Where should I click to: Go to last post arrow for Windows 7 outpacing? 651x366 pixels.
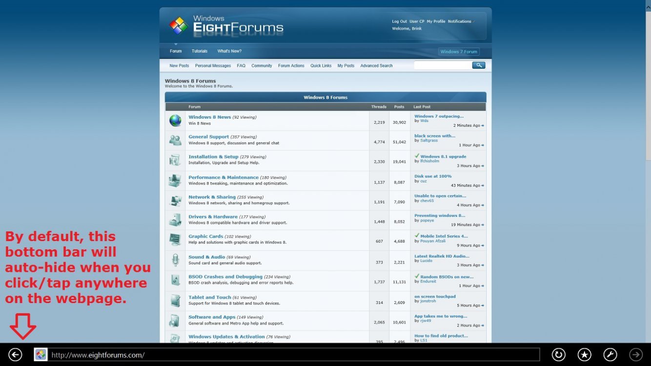point(483,126)
